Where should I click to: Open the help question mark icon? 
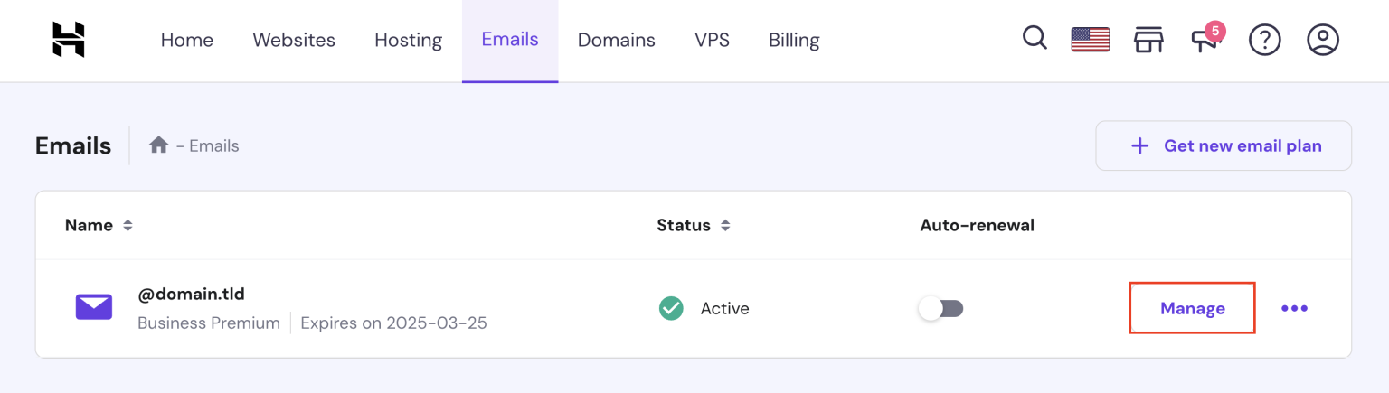(1264, 40)
